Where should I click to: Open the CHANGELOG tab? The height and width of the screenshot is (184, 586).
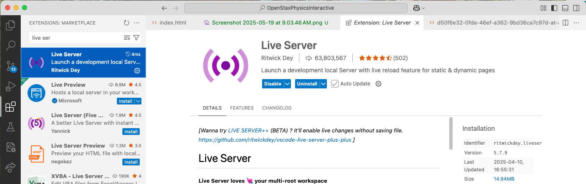point(277,108)
